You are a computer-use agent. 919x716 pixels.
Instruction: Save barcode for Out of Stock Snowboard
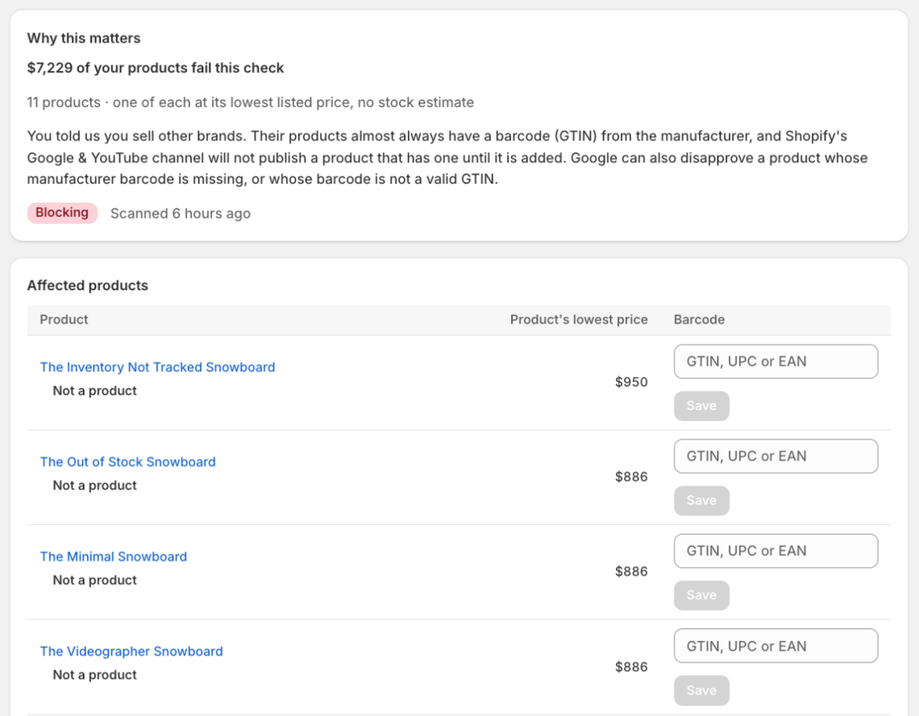(701, 501)
